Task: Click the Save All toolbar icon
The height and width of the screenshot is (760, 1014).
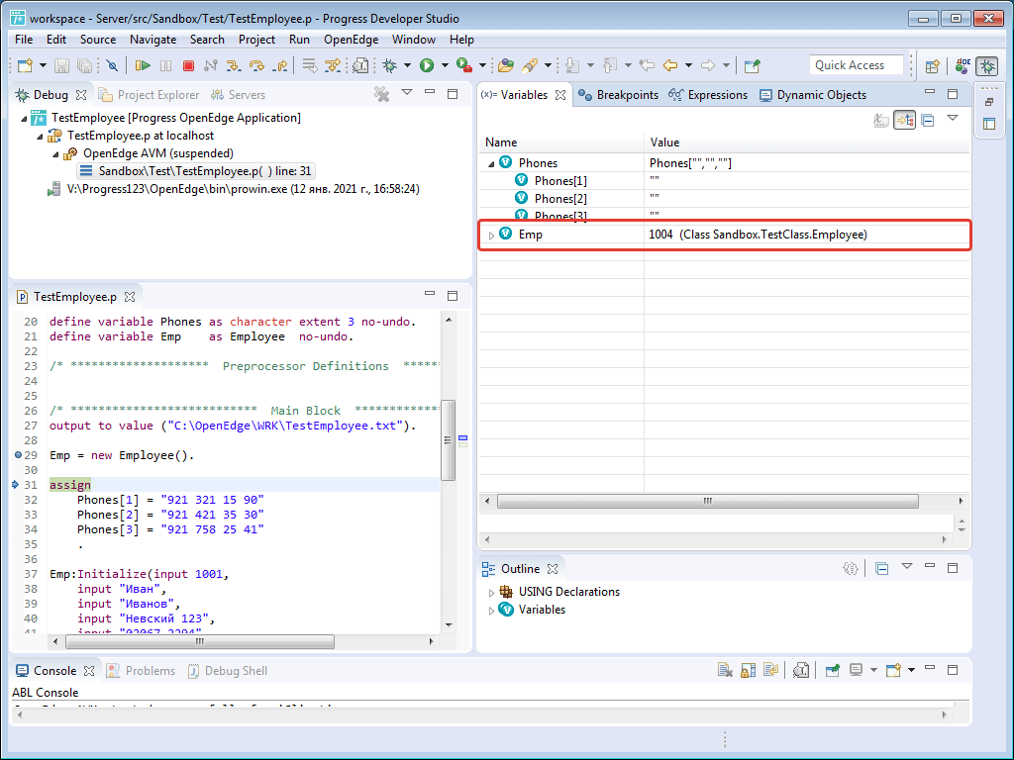Action: point(85,65)
